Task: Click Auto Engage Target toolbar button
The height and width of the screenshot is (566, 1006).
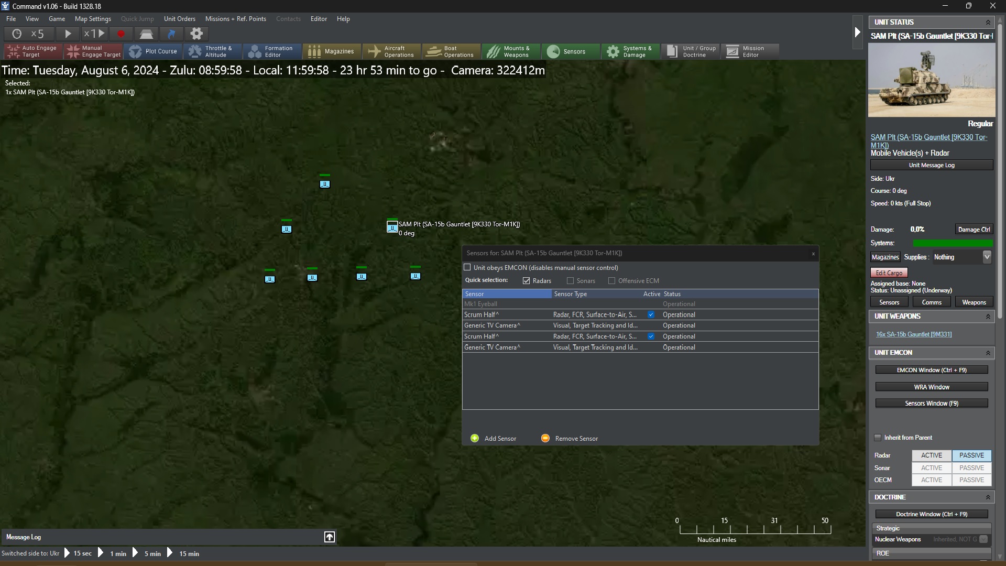Action: [x=34, y=51]
